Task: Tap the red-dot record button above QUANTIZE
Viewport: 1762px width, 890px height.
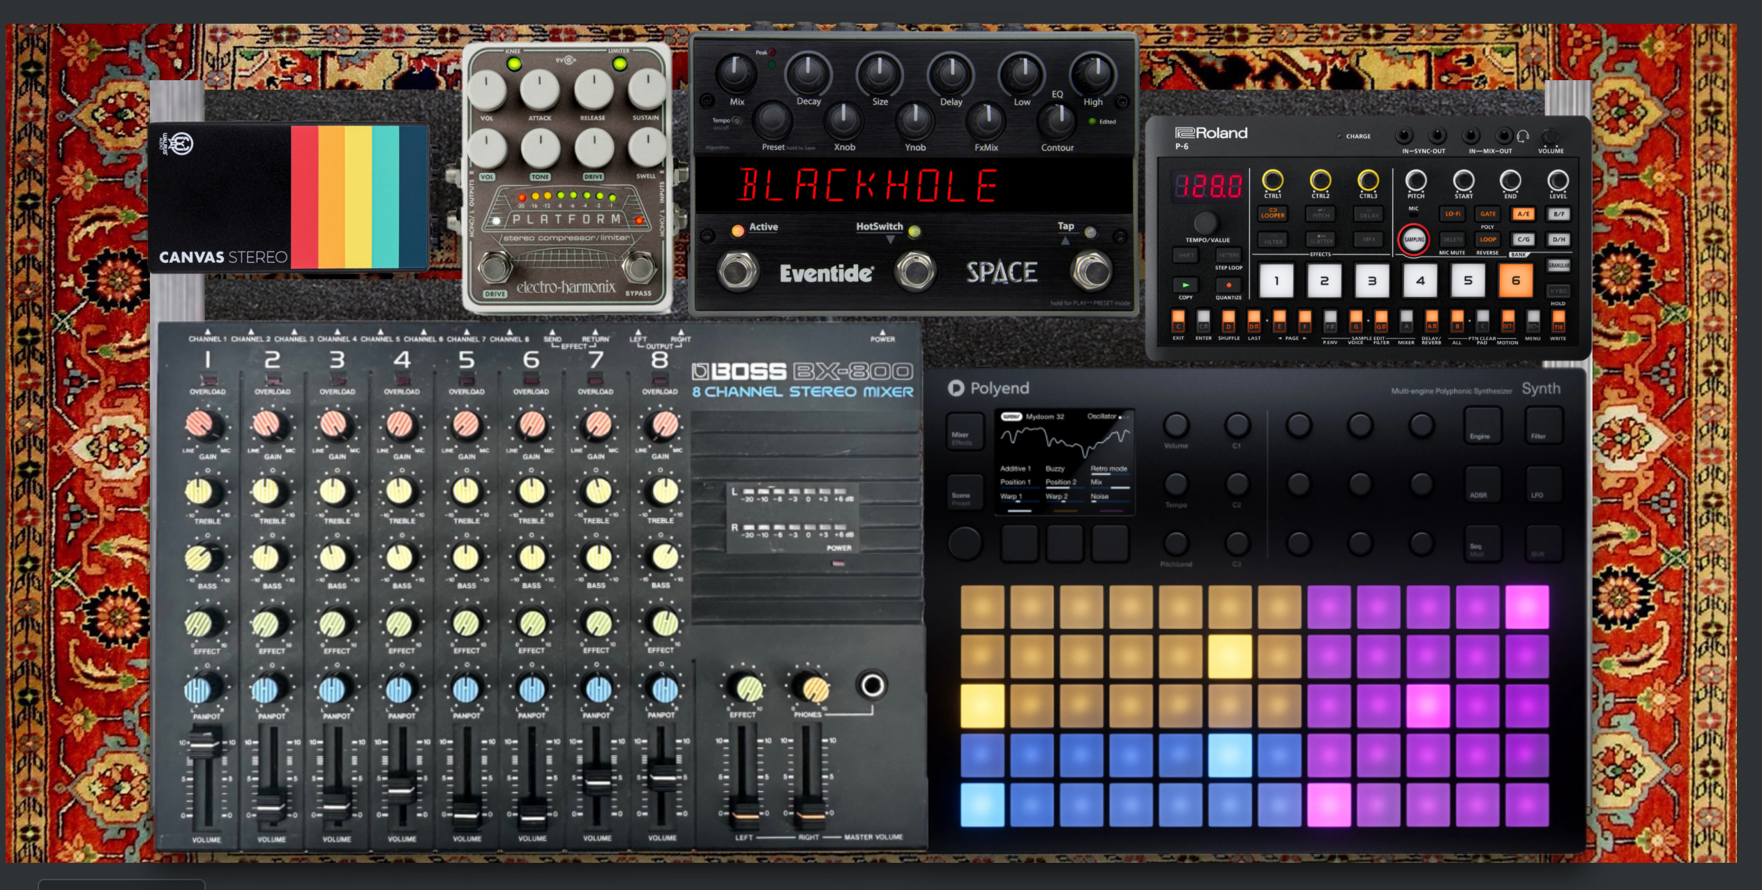Action: coord(1228,285)
